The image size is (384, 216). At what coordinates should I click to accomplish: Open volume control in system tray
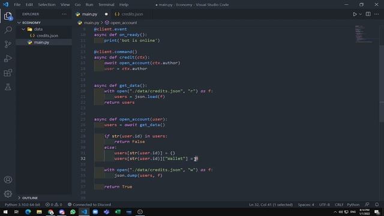pos(341,212)
